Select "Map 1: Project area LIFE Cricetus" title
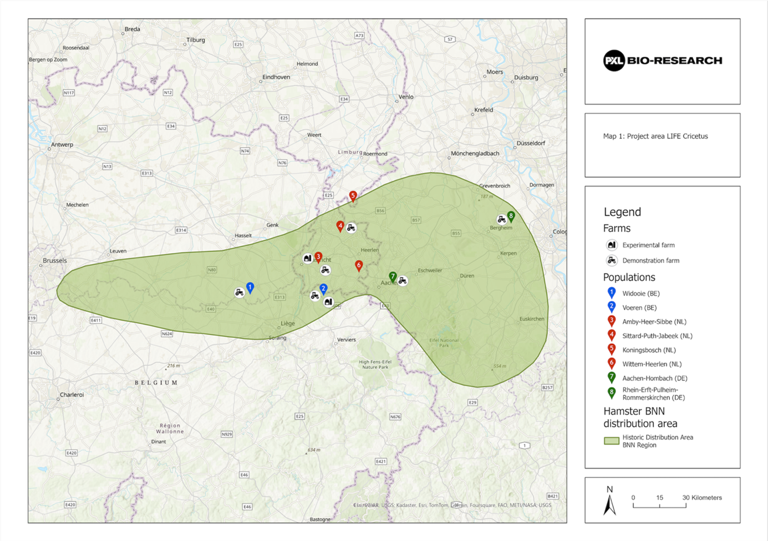This screenshot has width=768, height=541. point(655,136)
